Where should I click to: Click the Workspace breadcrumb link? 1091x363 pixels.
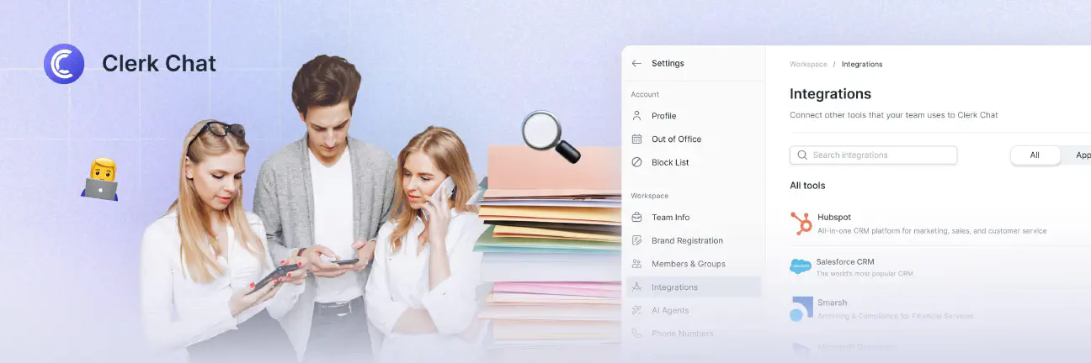point(808,64)
